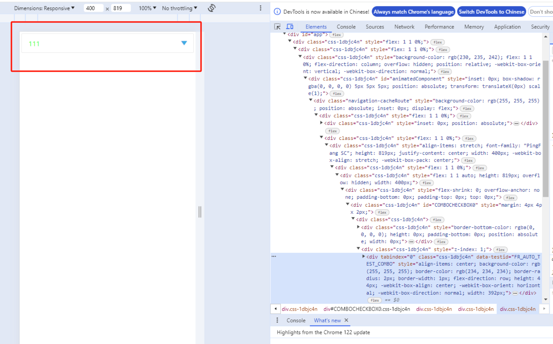Open the 100% zoom dropdown
Viewport: 553px width, 344px height.
point(147,8)
